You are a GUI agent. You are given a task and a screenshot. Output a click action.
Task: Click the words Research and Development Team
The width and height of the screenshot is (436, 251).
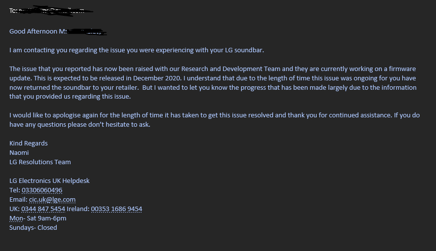tap(231, 69)
